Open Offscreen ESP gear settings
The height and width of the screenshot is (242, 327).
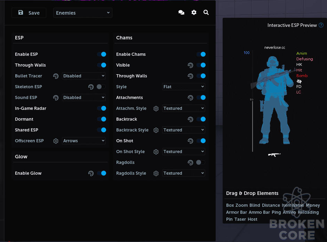click(x=56, y=141)
